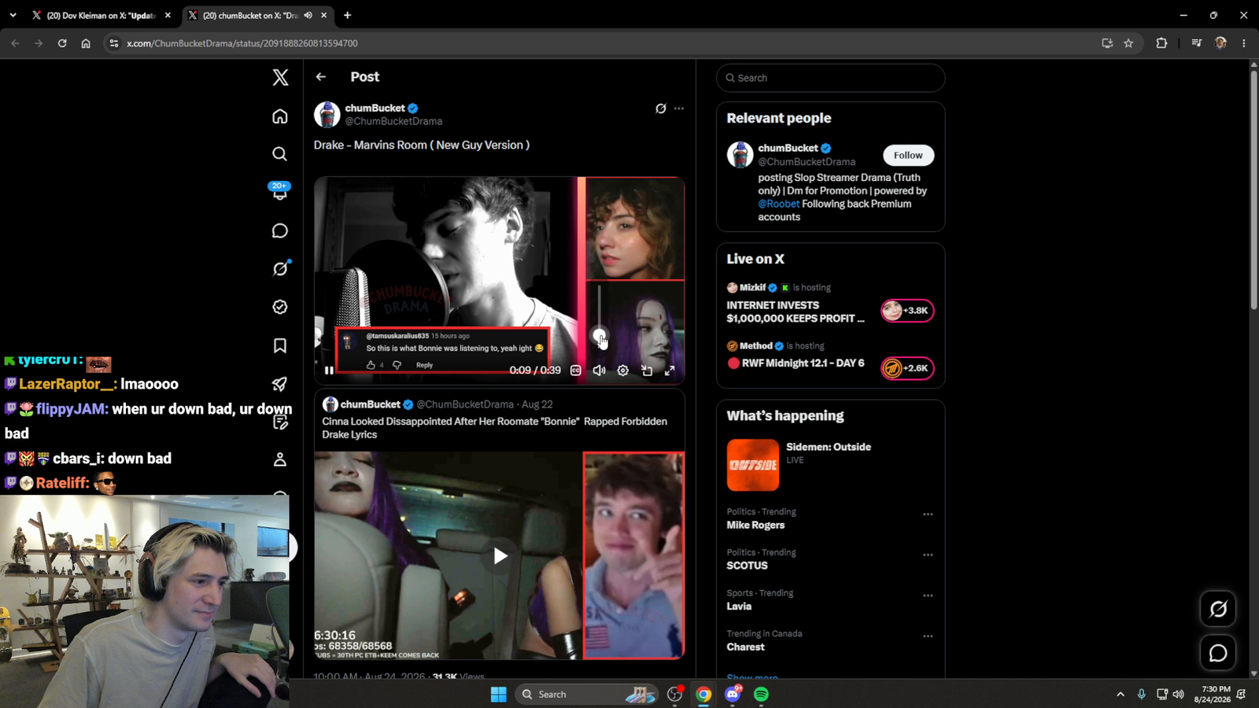Image resolution: width=1259 pixels, height=708 pixels.
Task: Open more options on chumBucket's post
Action: pyautogui.click(x=679, y=109)
